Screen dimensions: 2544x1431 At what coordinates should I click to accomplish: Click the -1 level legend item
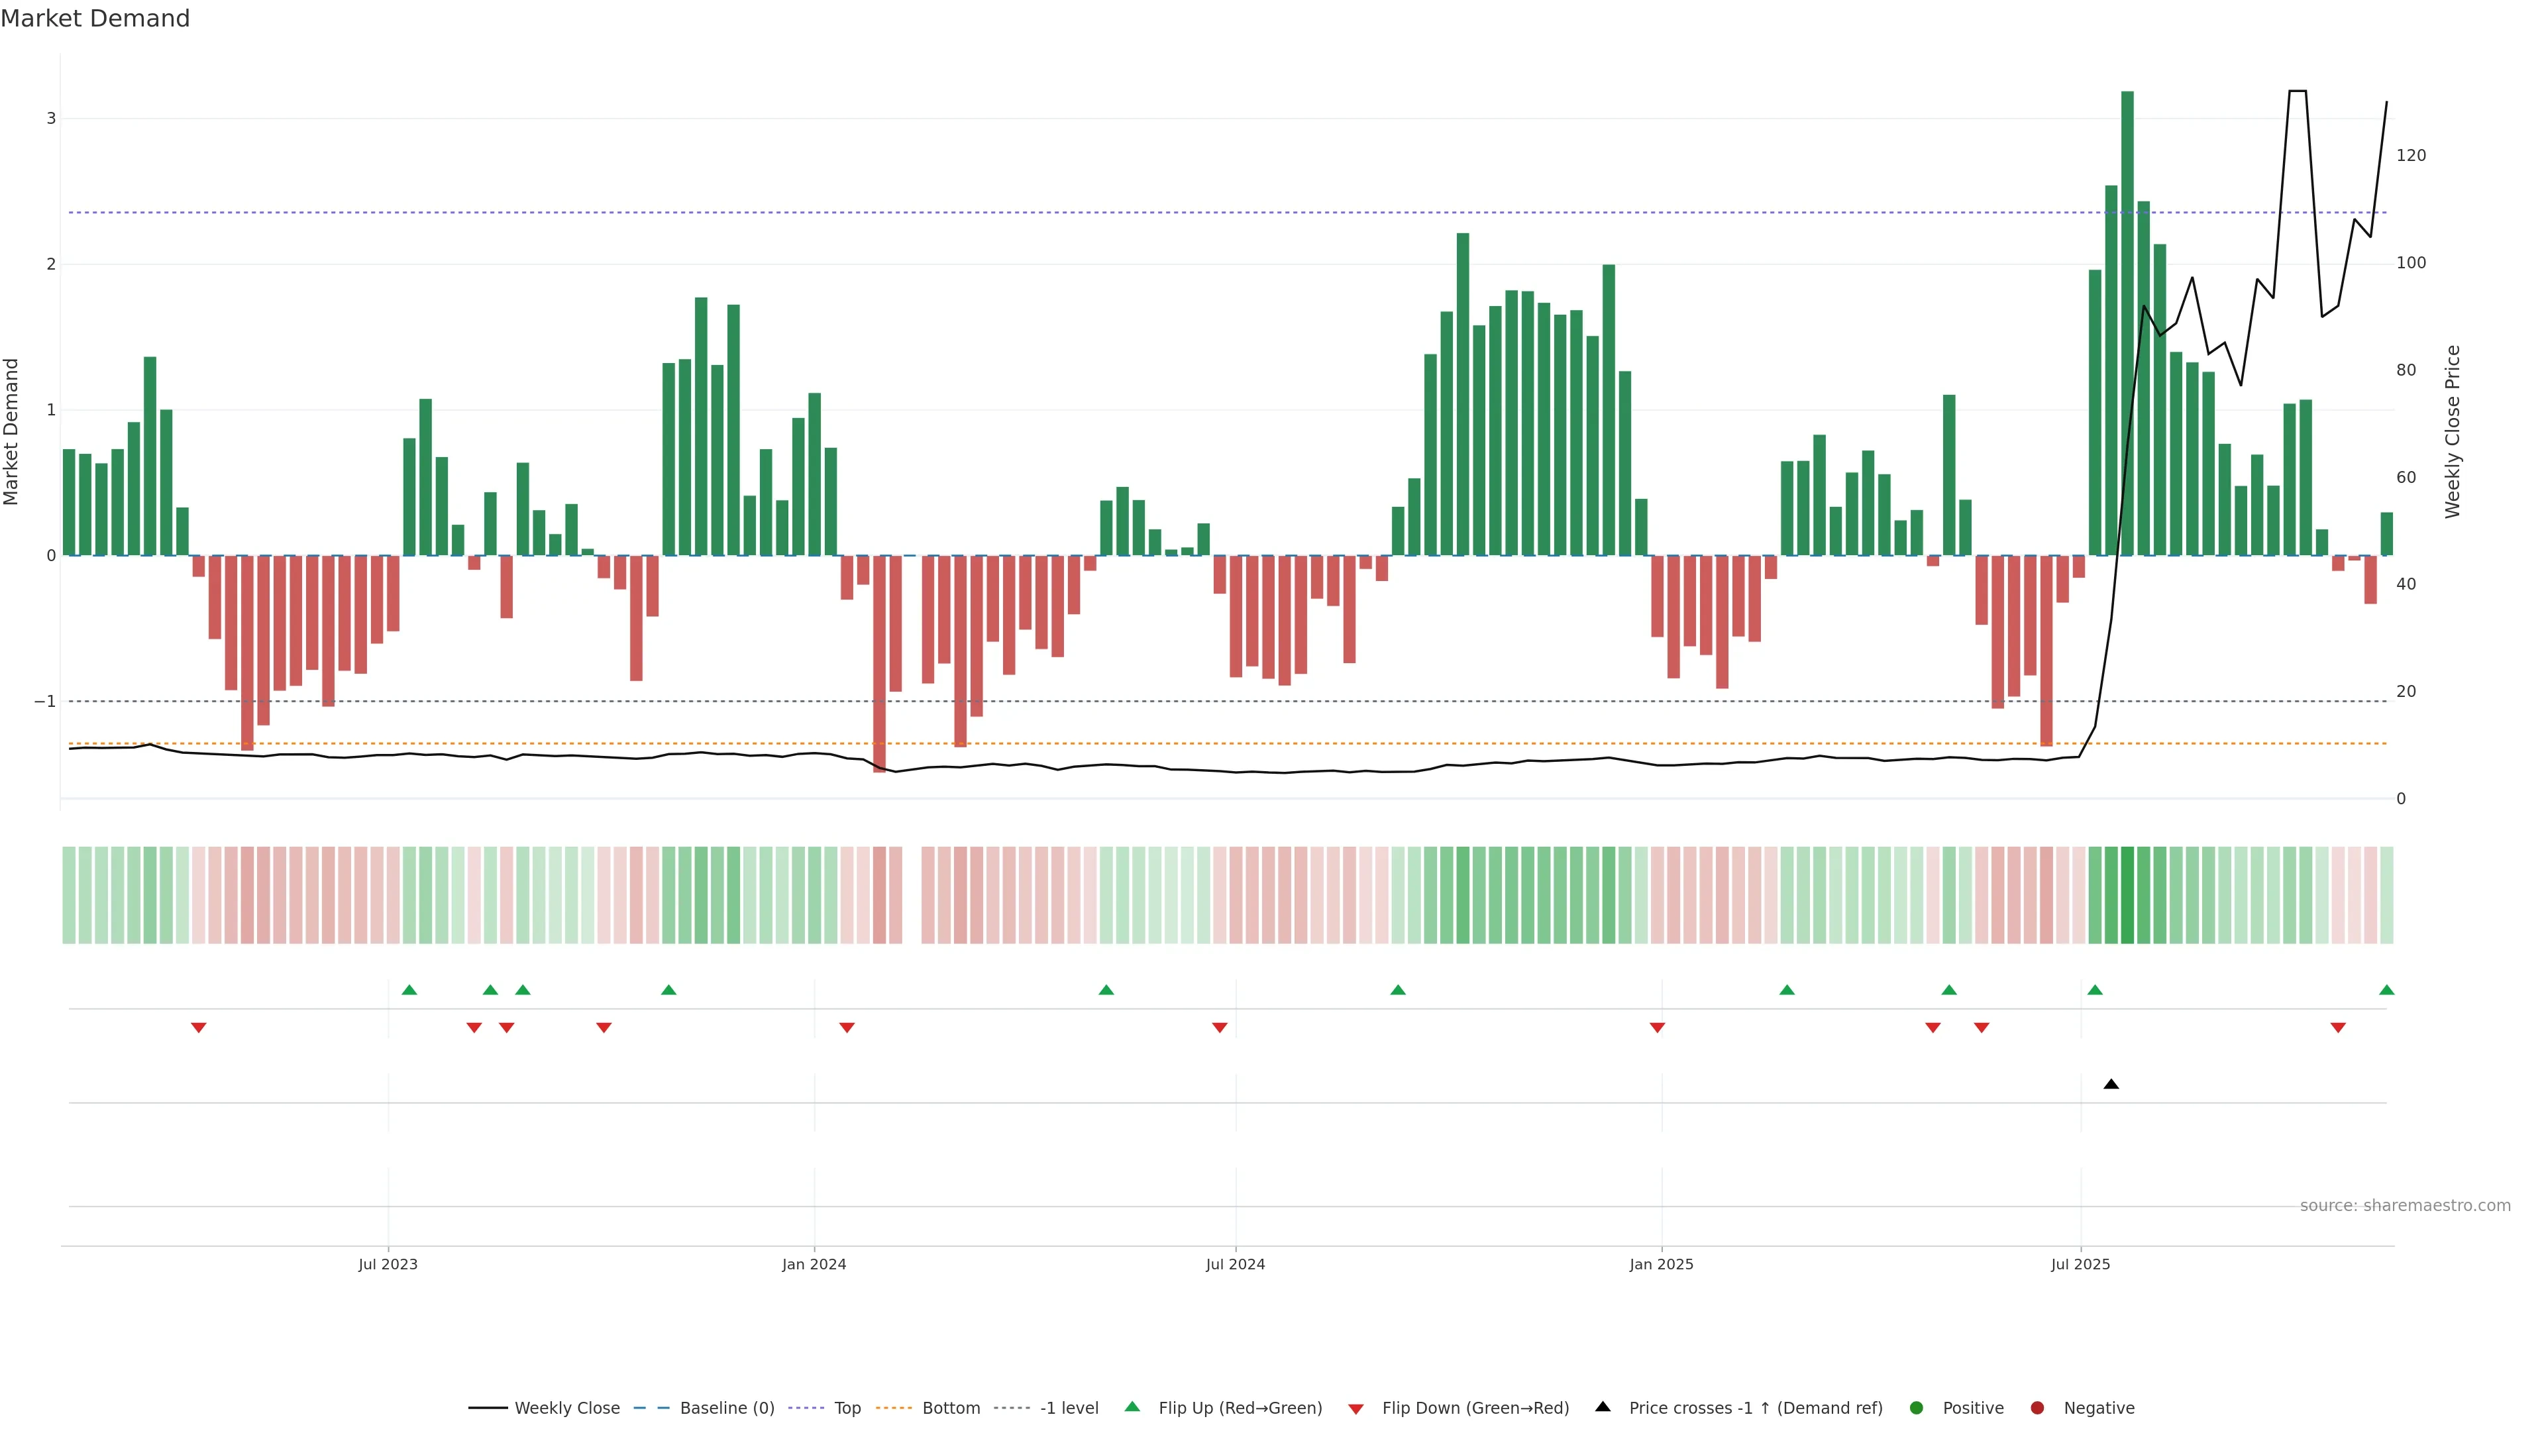point(1069,1408)
